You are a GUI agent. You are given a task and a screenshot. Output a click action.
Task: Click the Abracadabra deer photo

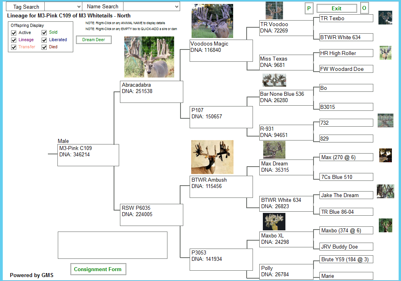coord(149,57)
